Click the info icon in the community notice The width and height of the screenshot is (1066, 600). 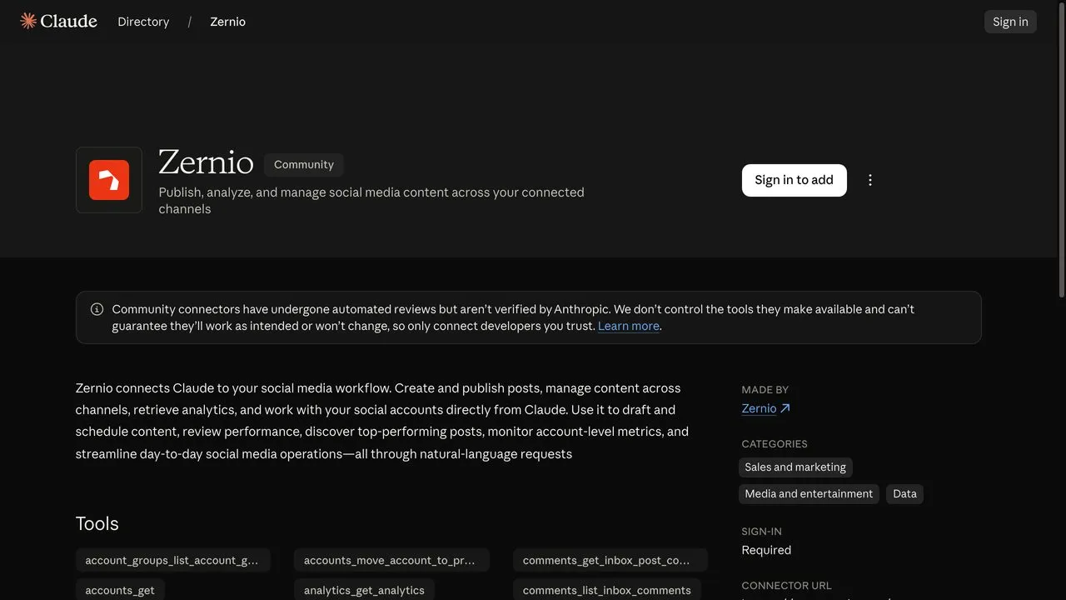click(97, 309)
